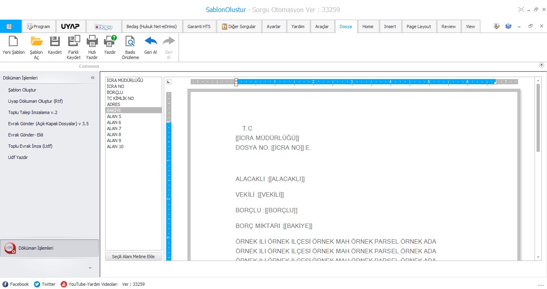Open YouTube-Yardım Videoları link
547x289 pixels.
(89, 284)
